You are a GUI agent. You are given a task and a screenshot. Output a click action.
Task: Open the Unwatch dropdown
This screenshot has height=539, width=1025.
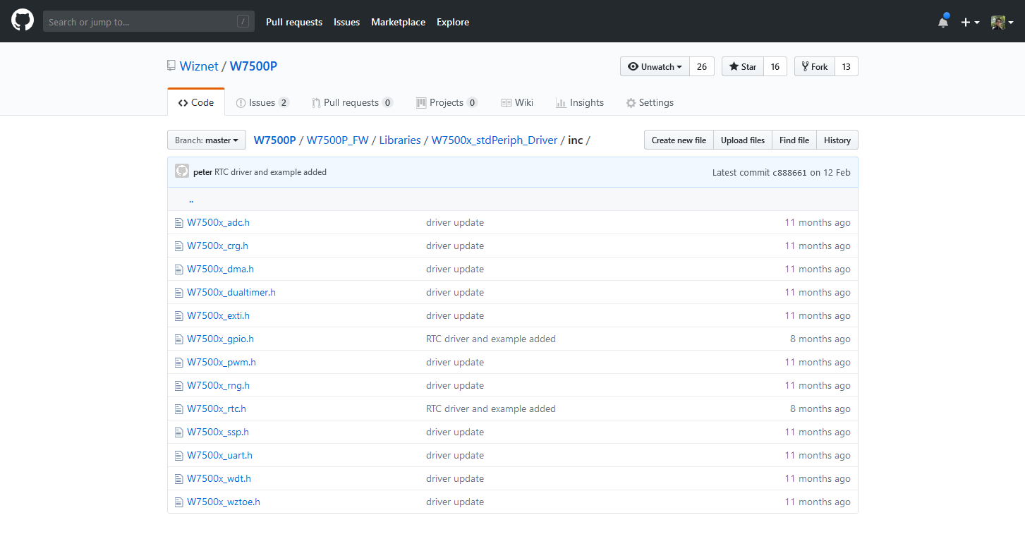(655, 66)
